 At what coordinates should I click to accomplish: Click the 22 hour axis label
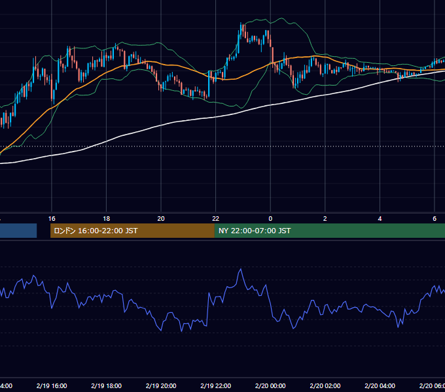click(x=216, y=219)
